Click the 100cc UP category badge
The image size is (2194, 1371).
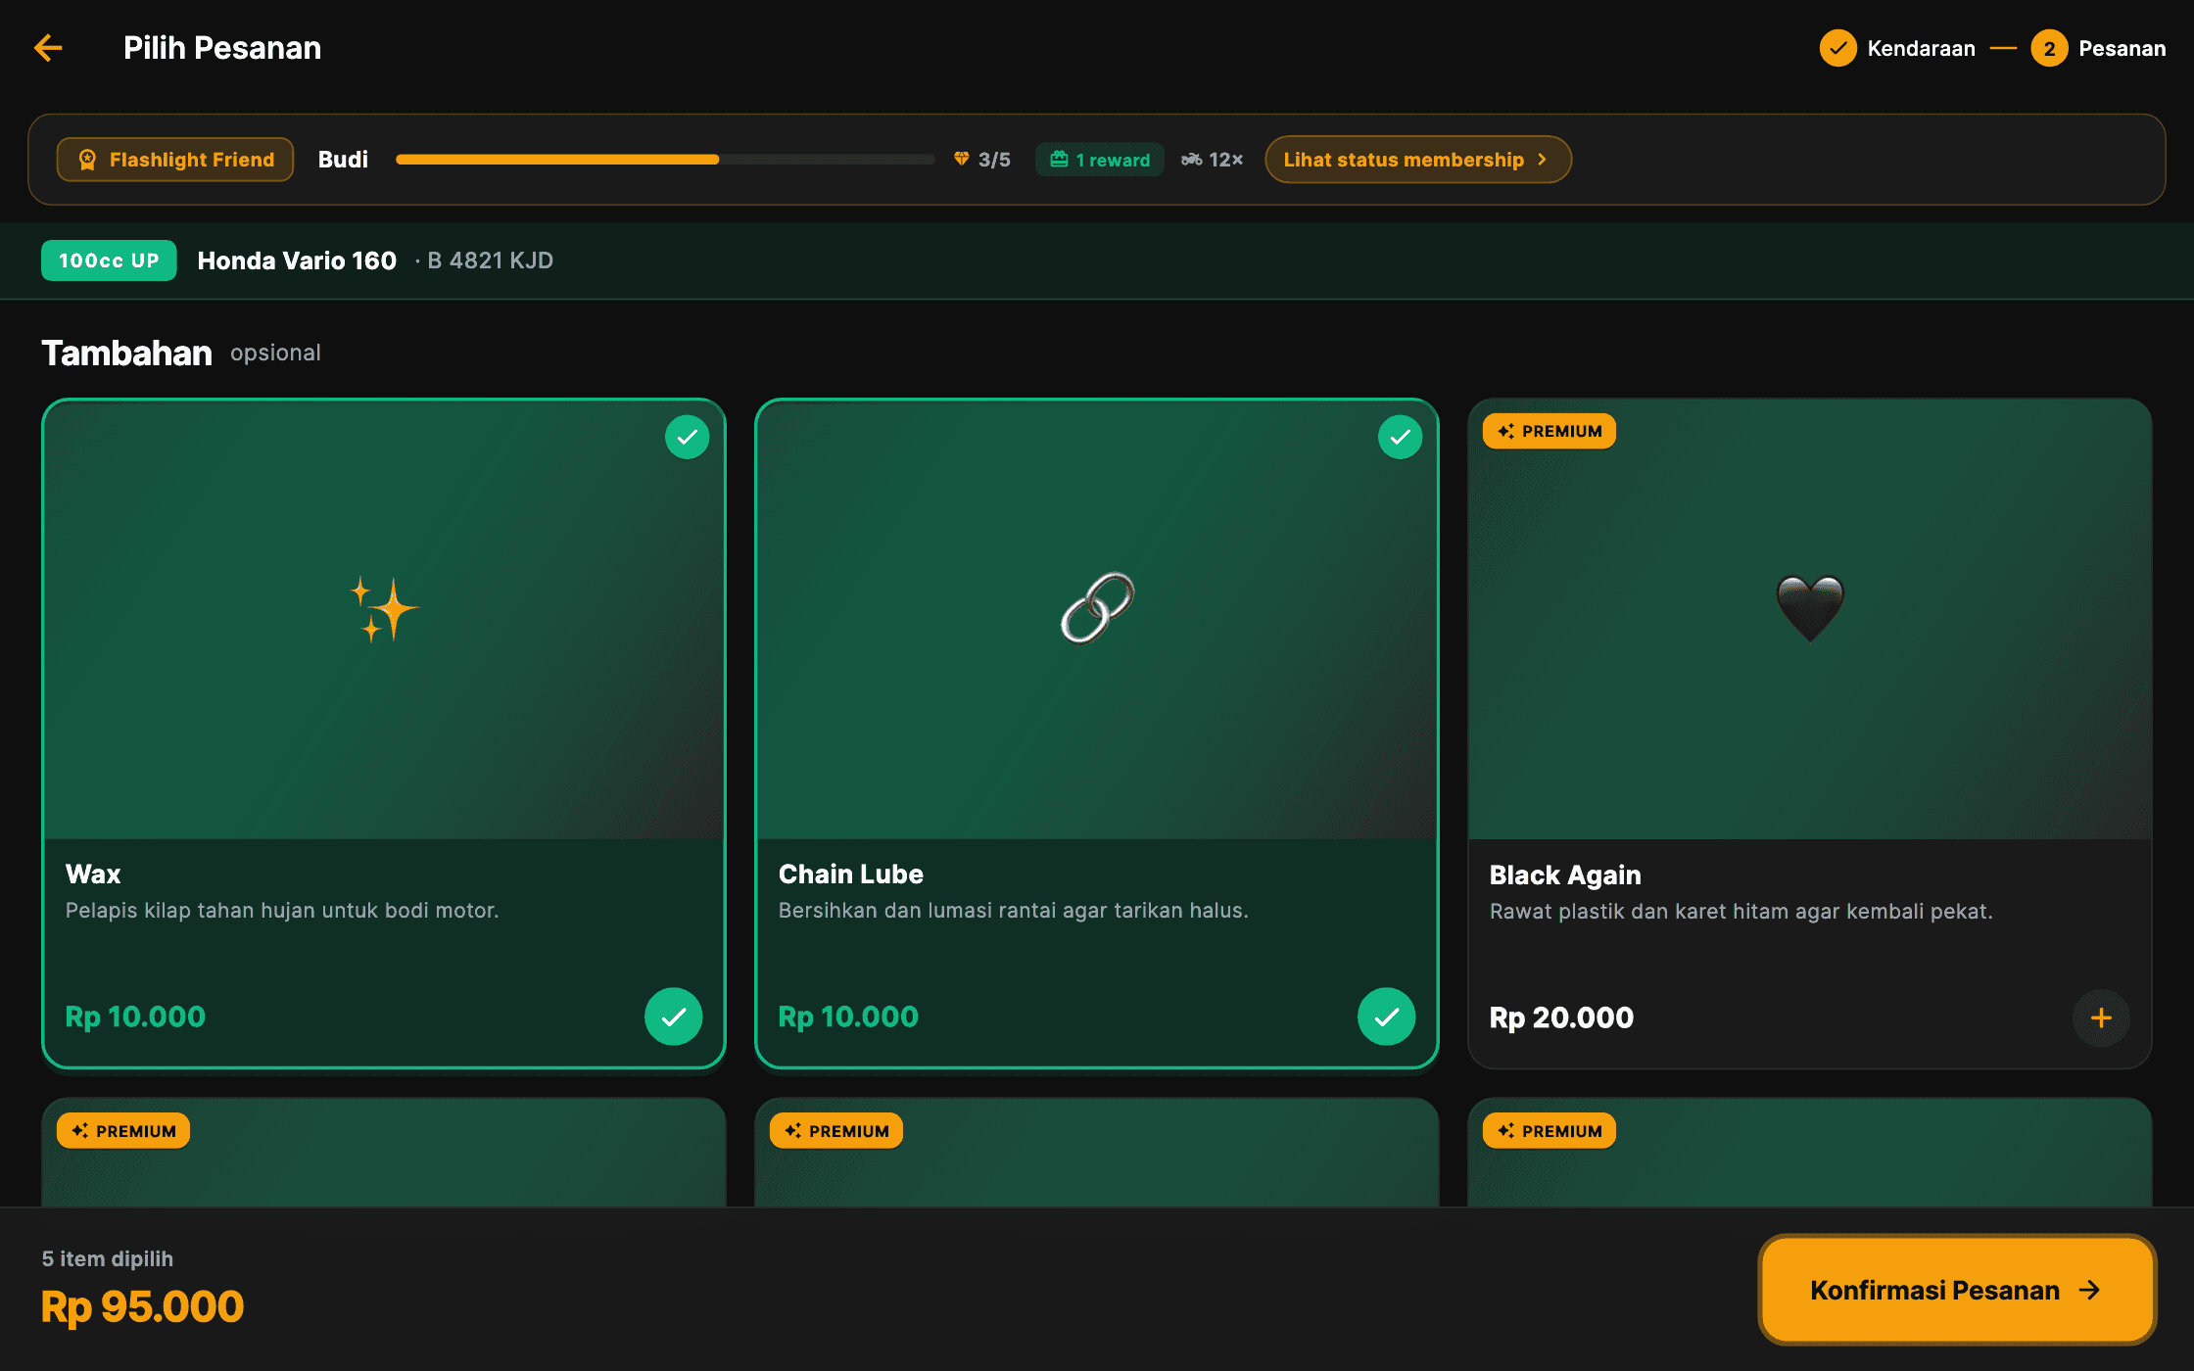[x=109, y=260]
